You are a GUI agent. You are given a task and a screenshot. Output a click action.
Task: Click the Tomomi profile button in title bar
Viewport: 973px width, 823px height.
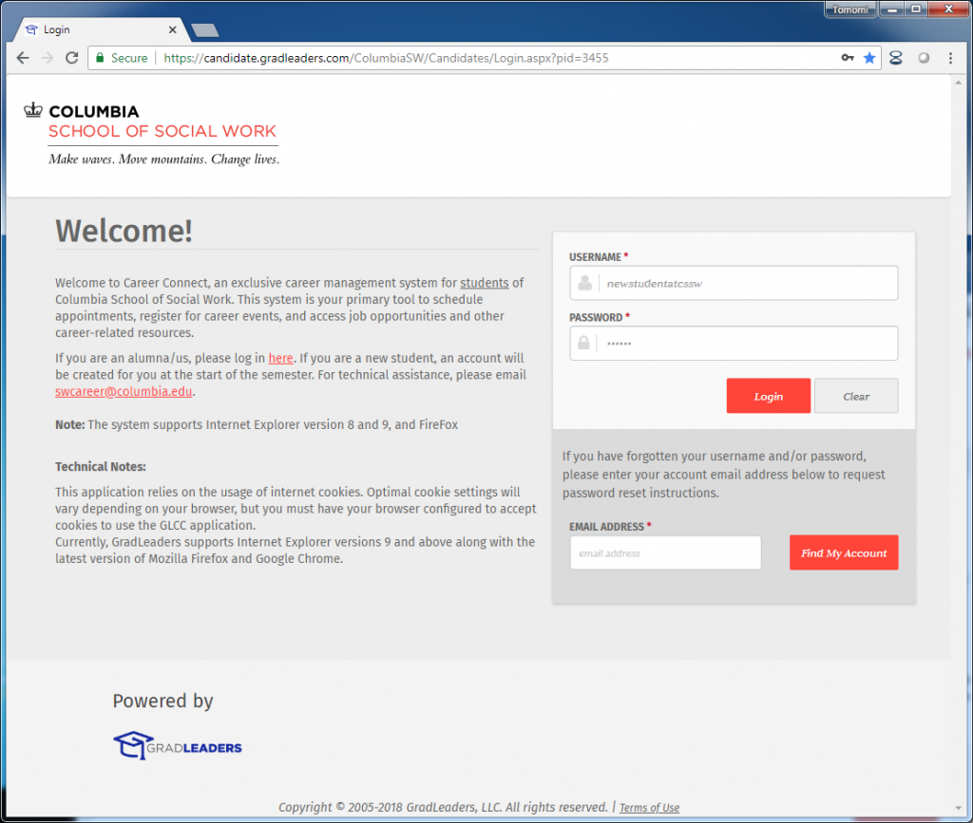tap(850, 9)
